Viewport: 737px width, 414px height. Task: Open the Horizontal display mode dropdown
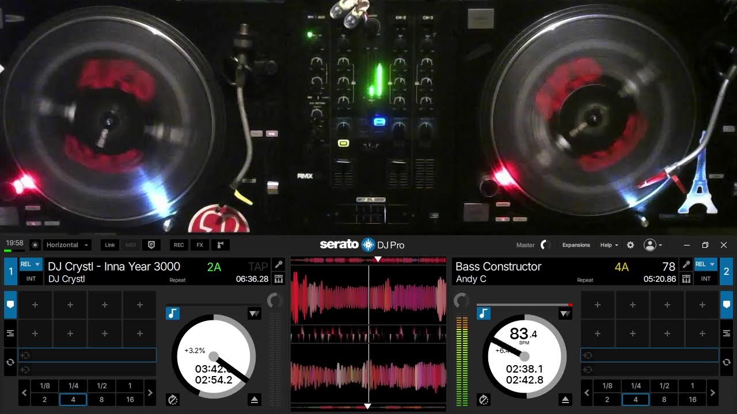(x=67, y=245)
